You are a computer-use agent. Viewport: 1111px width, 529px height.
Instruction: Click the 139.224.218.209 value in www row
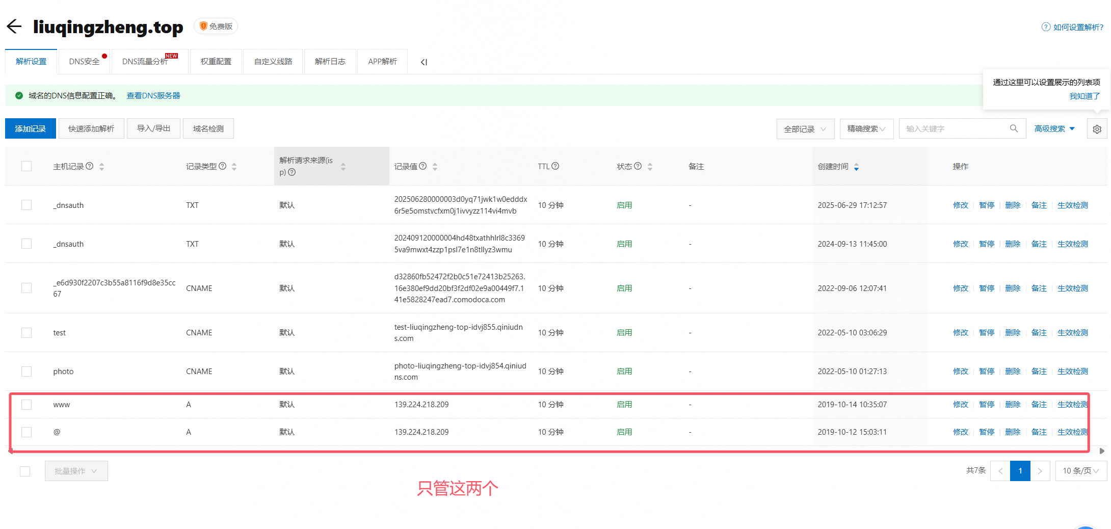421,405
